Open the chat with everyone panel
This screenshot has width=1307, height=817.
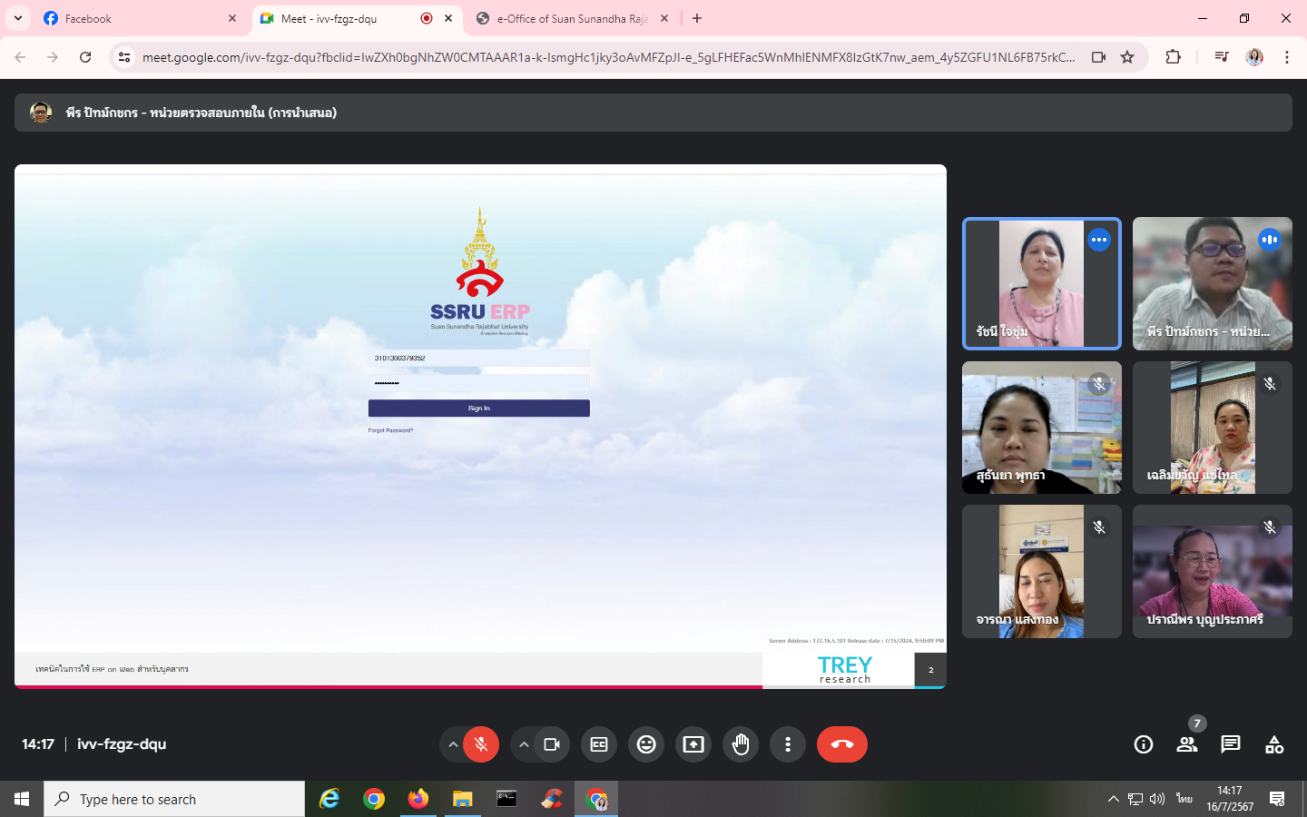(1231, 744)
